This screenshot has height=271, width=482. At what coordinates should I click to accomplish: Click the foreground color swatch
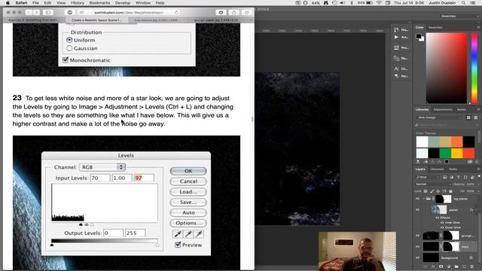tap(419, 36)
